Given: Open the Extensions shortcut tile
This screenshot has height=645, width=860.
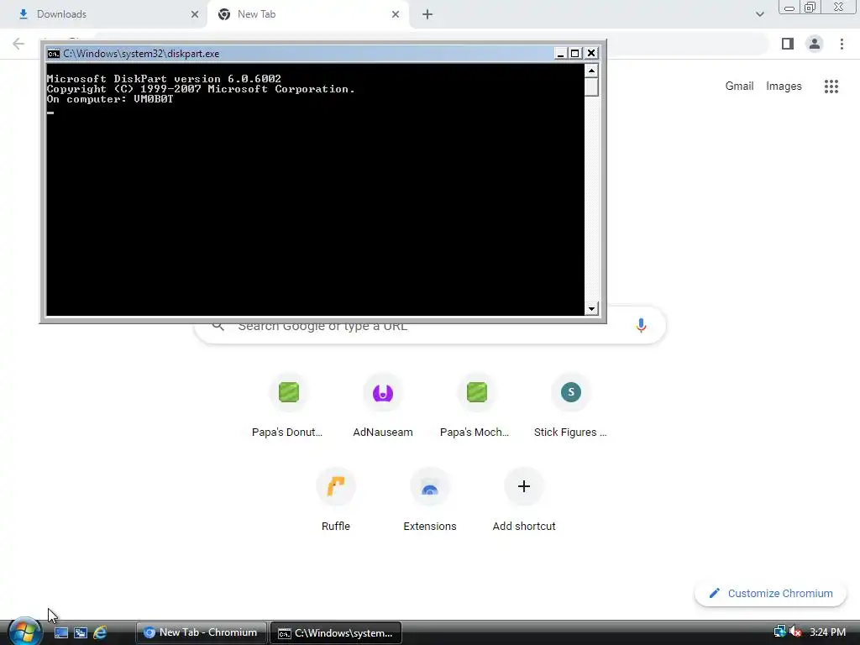Looking at the screenshot, I should 430,501.
